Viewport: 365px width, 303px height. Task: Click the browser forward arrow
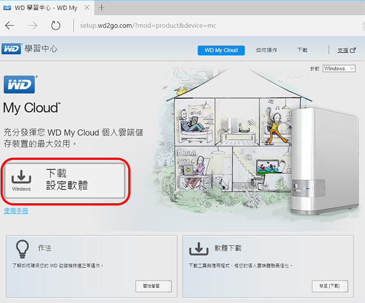coord(33,26)
